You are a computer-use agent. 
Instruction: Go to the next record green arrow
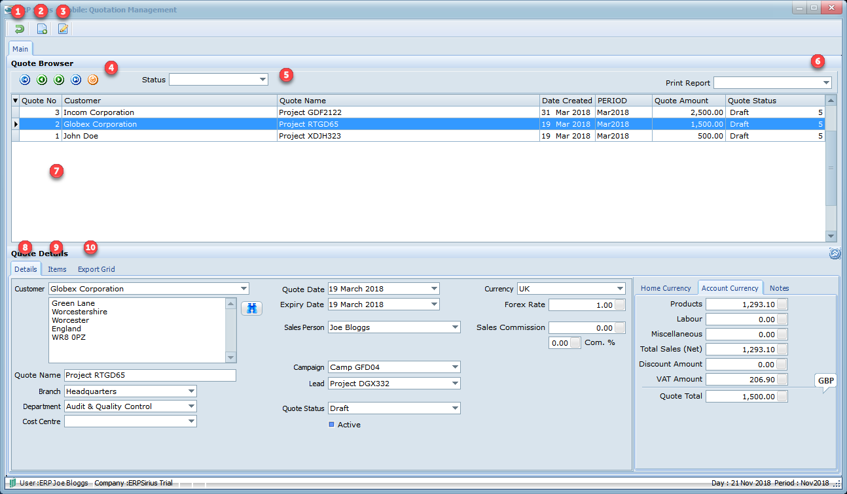tap(59, 80)
